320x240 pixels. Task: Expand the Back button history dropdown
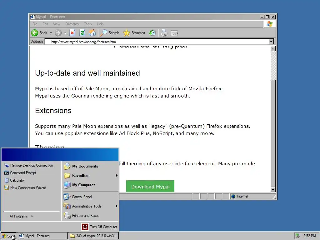click(51, 33)
